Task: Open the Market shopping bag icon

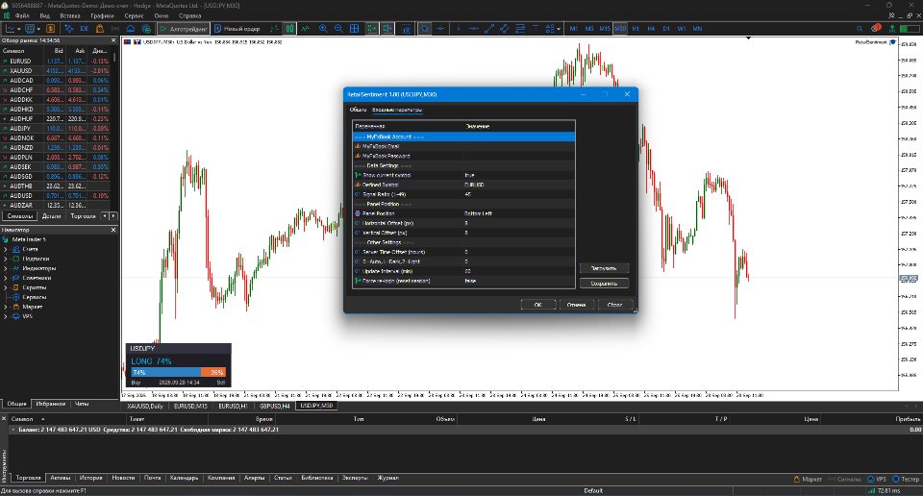Action: [99, 28]
